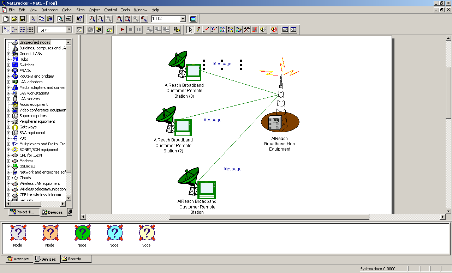Select the pencil Draw tool
This screenshot has height=273, width=452.
[x=198, y=30]
